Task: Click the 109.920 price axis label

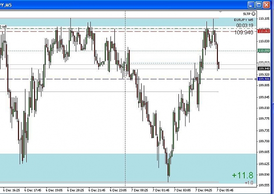Action: 264,74
